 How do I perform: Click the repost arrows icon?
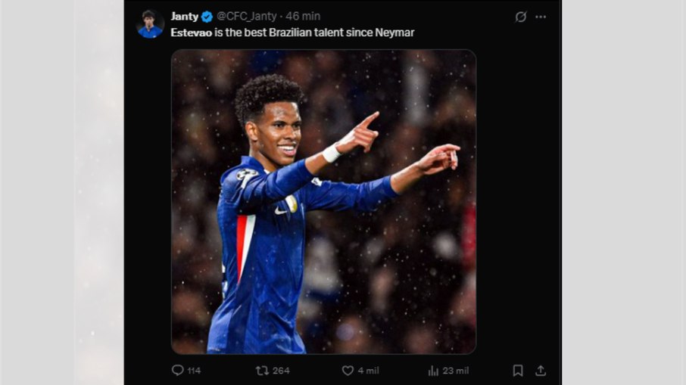pos(262,371)
